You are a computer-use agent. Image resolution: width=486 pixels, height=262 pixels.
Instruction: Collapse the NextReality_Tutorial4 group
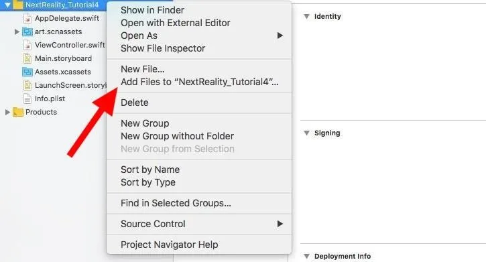point(8,5)
